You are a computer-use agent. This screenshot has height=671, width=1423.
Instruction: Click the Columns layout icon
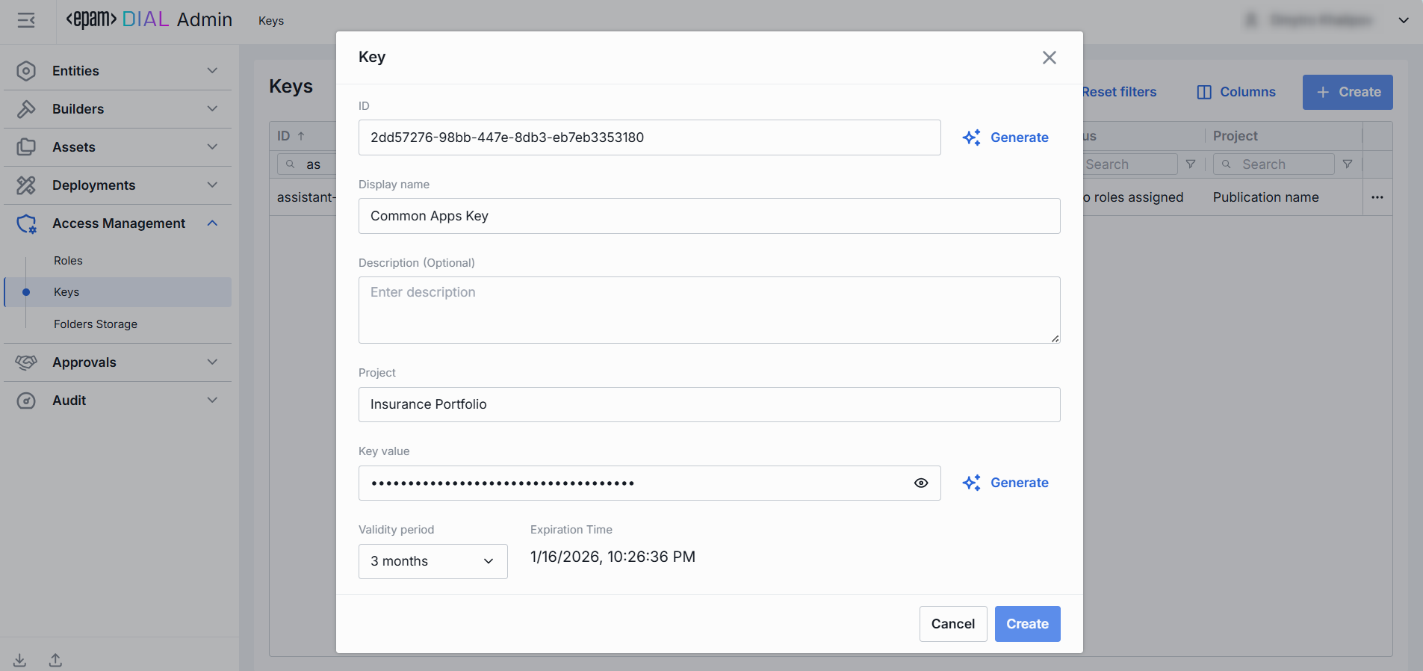(x=1204, y=92)
